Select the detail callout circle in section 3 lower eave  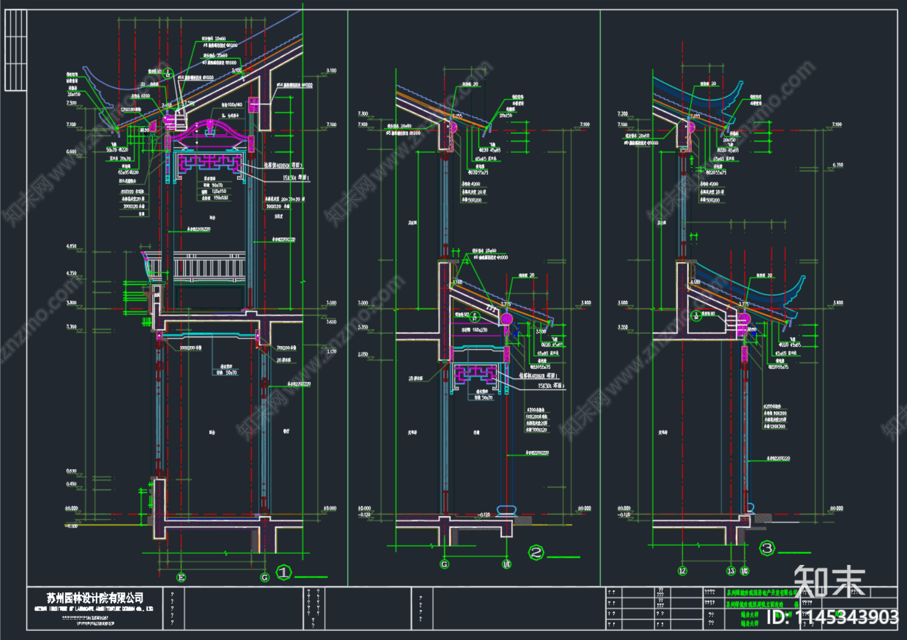696,316
